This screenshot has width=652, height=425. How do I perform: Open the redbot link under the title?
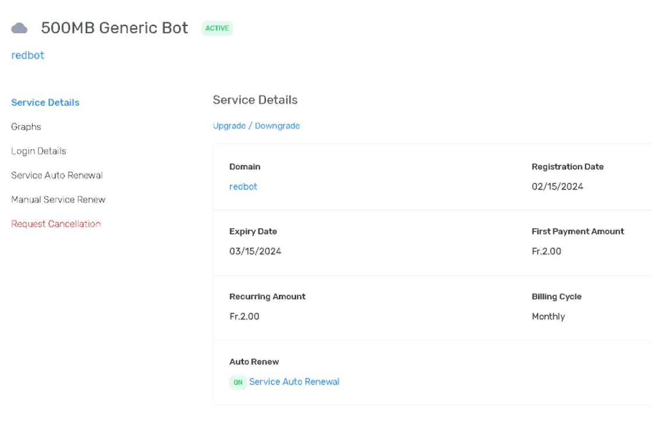(27, 55)
